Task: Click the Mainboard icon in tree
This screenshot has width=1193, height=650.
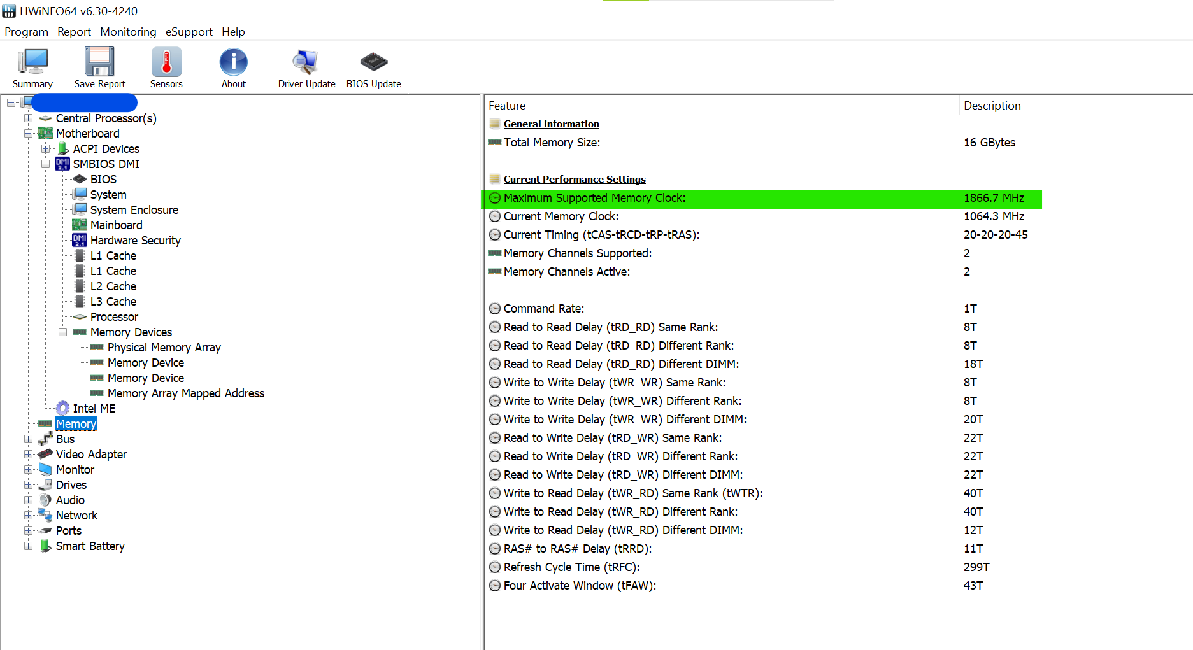Action: [x=80, y=225]
